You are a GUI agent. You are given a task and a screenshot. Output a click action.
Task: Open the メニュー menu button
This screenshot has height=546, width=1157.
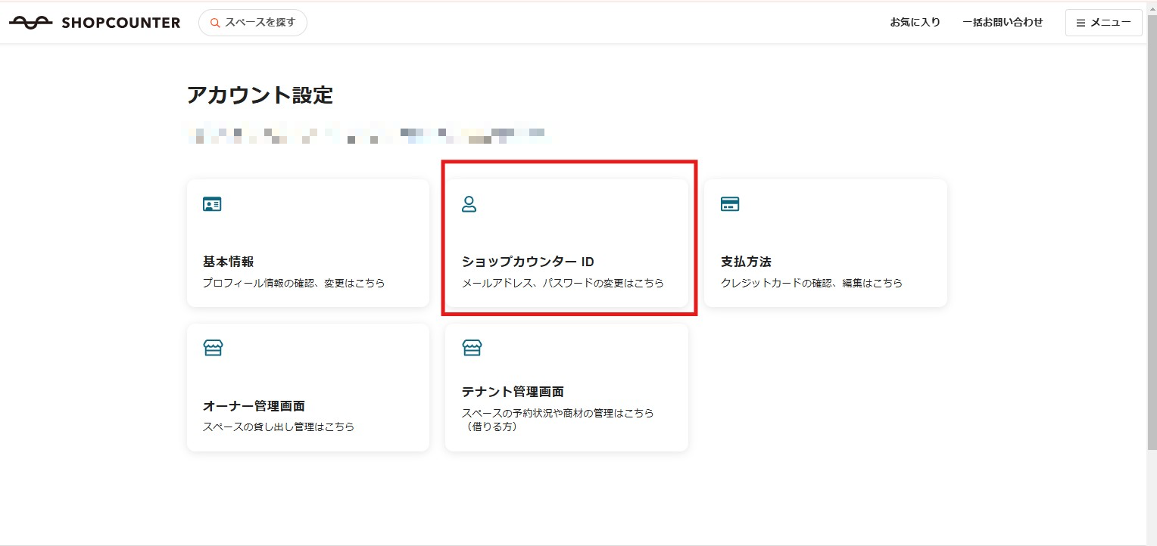point(1103,23)
